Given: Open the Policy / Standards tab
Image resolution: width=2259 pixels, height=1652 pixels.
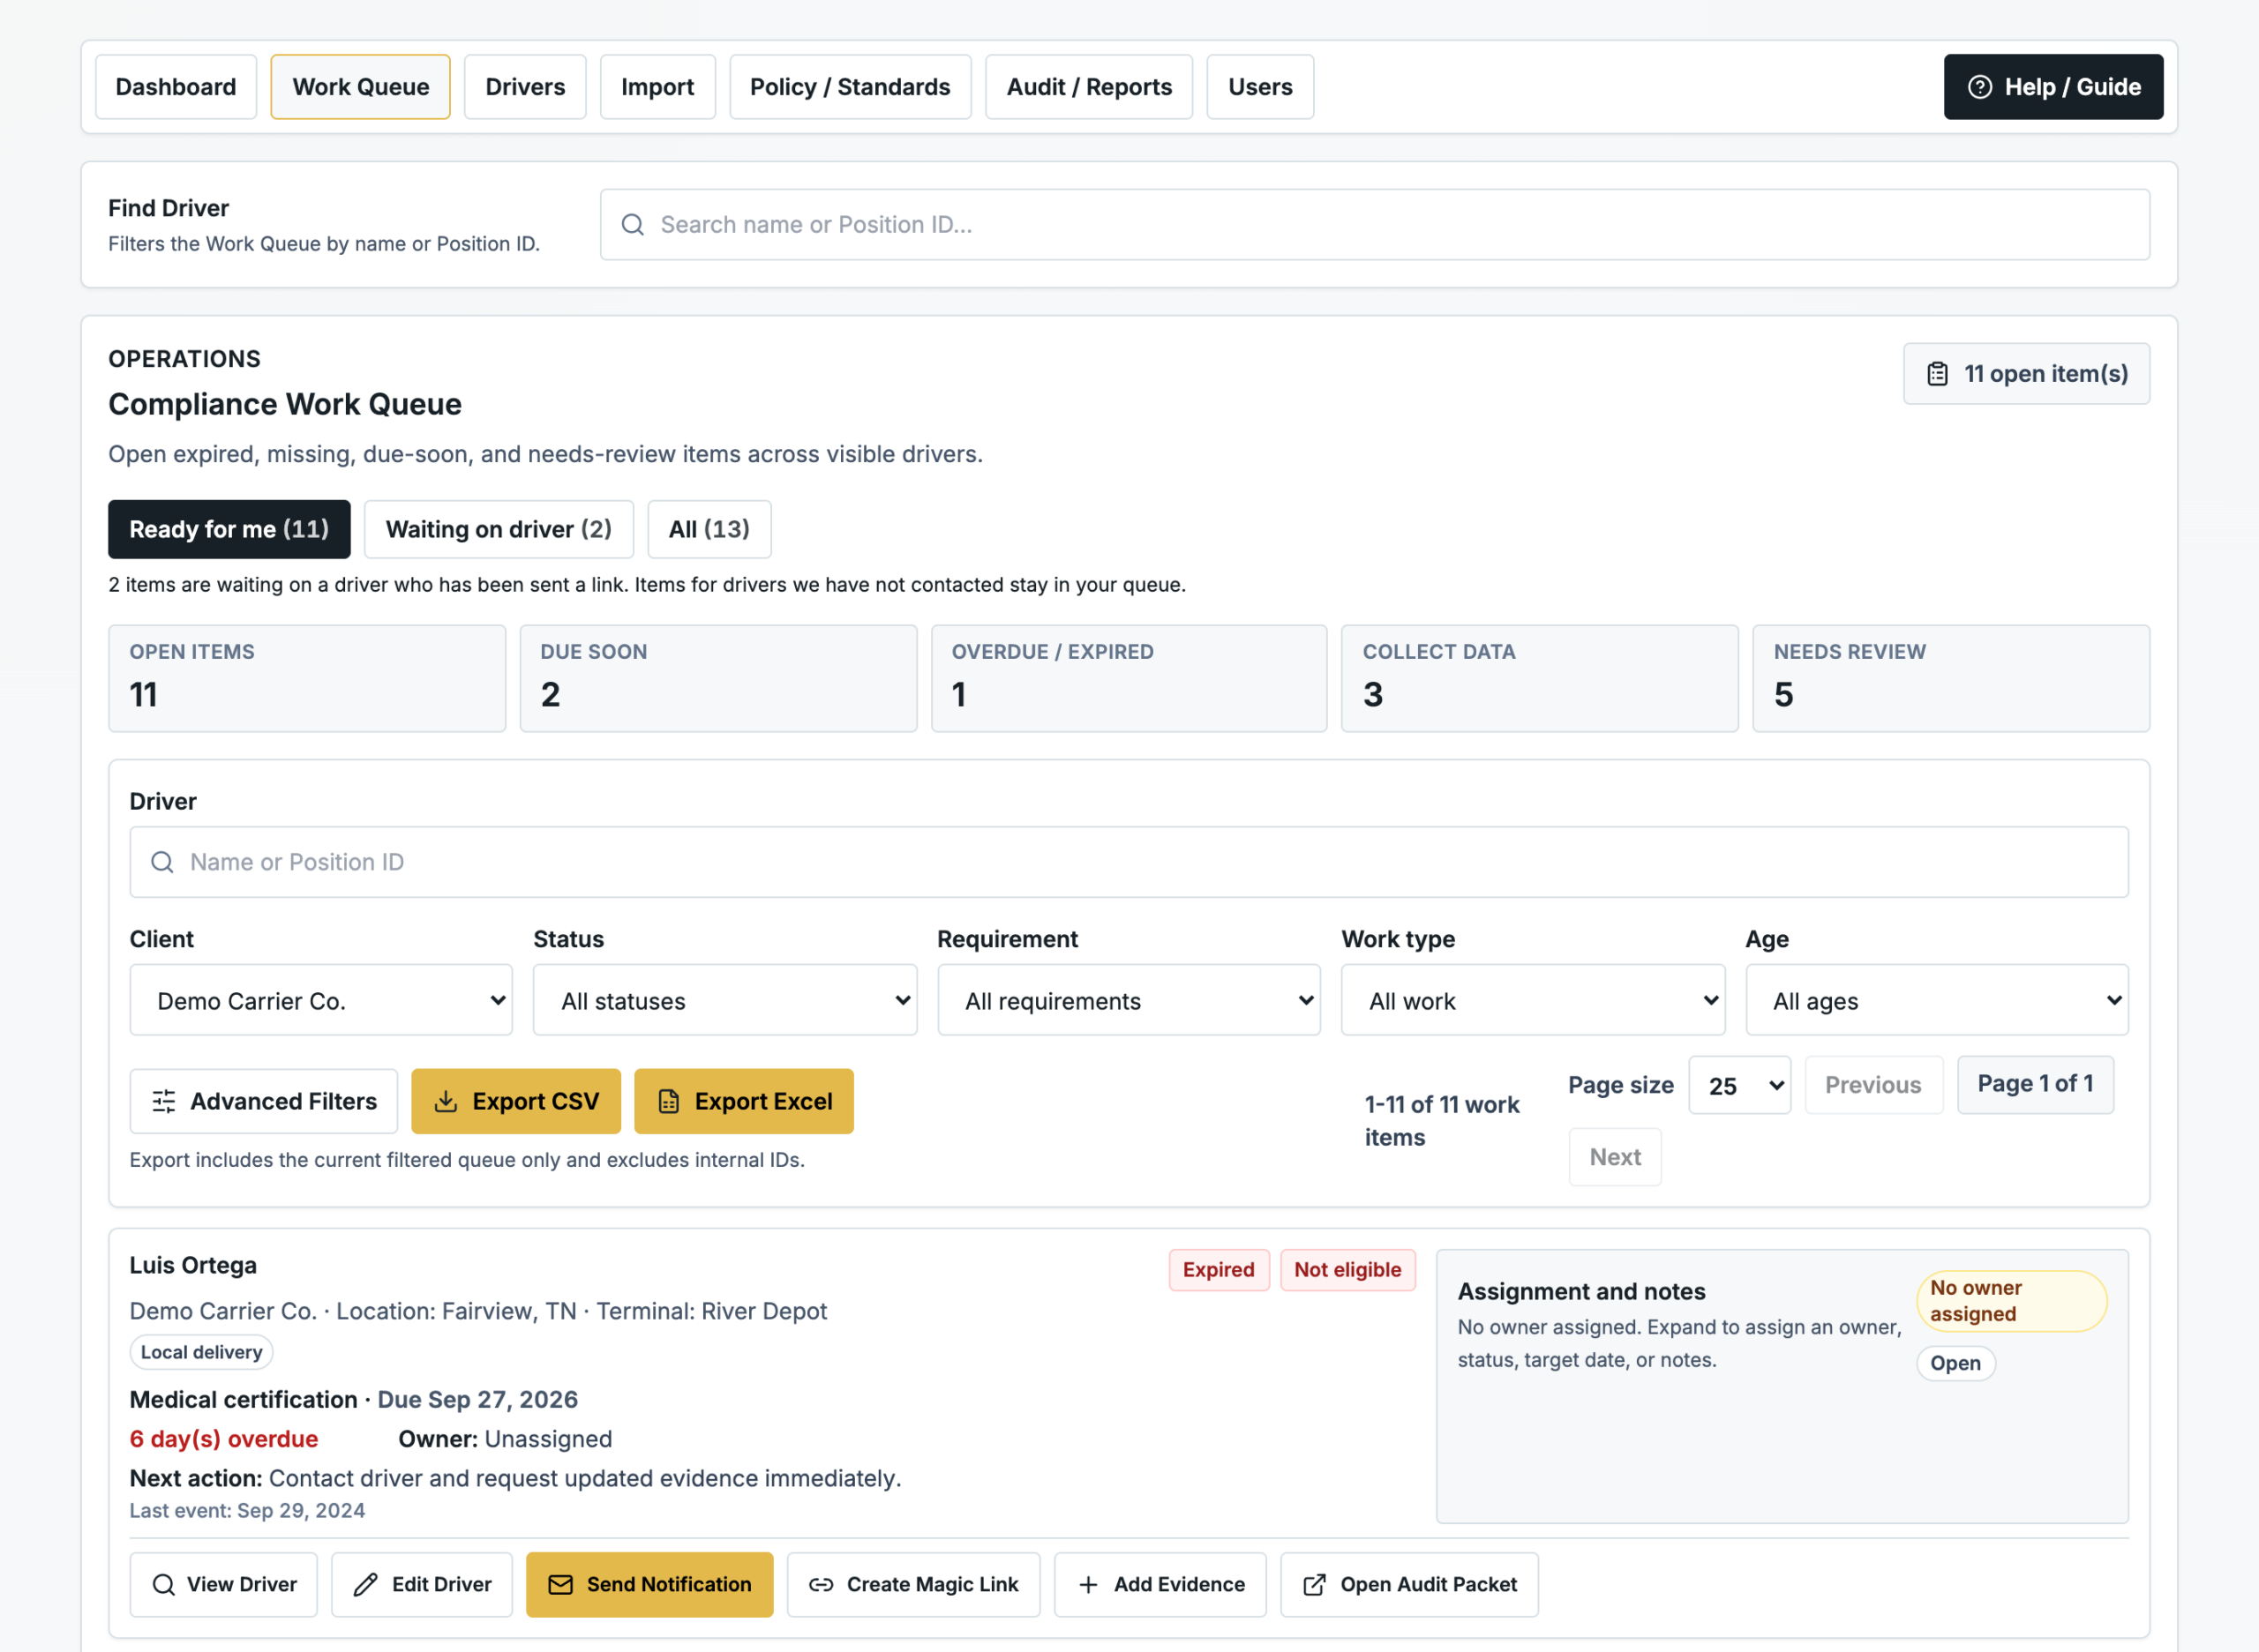Looking at the screenshot, I should [x=851, y=87].
